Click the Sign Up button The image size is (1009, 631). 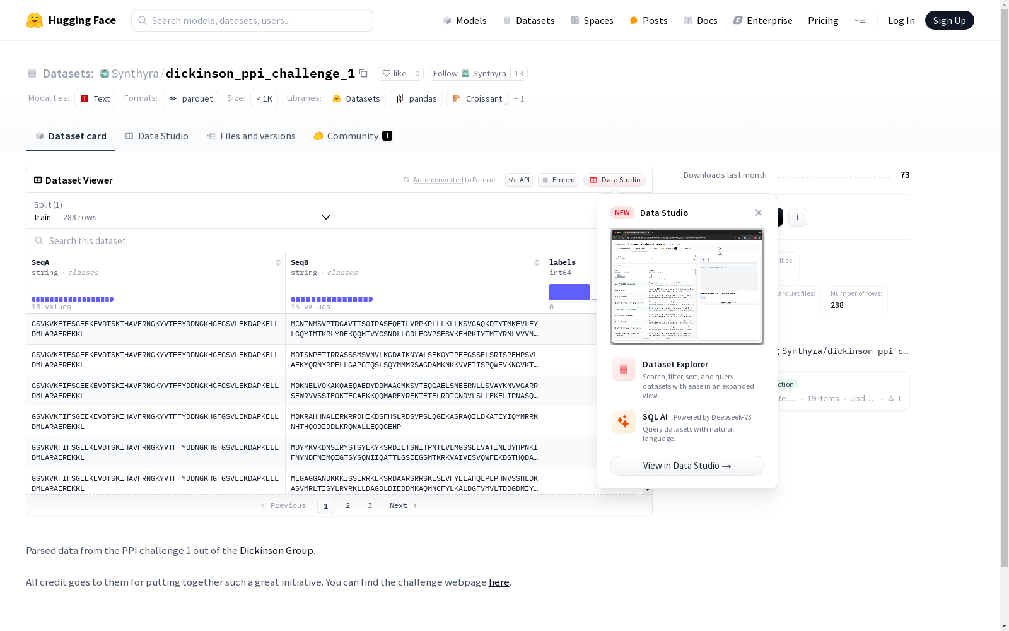949,20
